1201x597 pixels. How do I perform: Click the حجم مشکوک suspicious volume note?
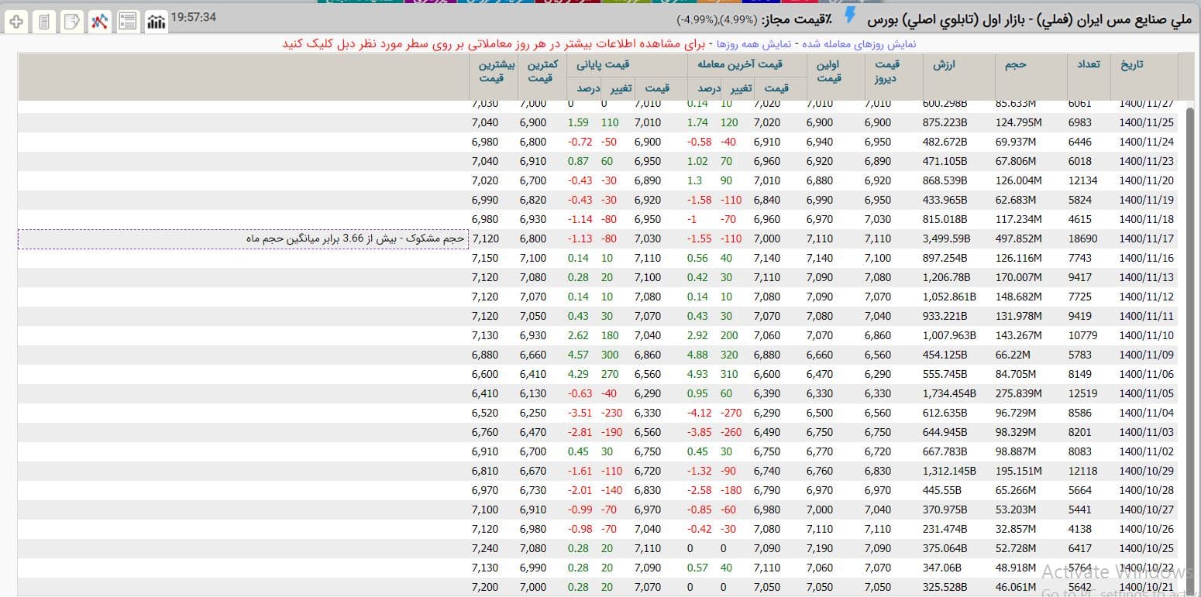click(243, 238)
